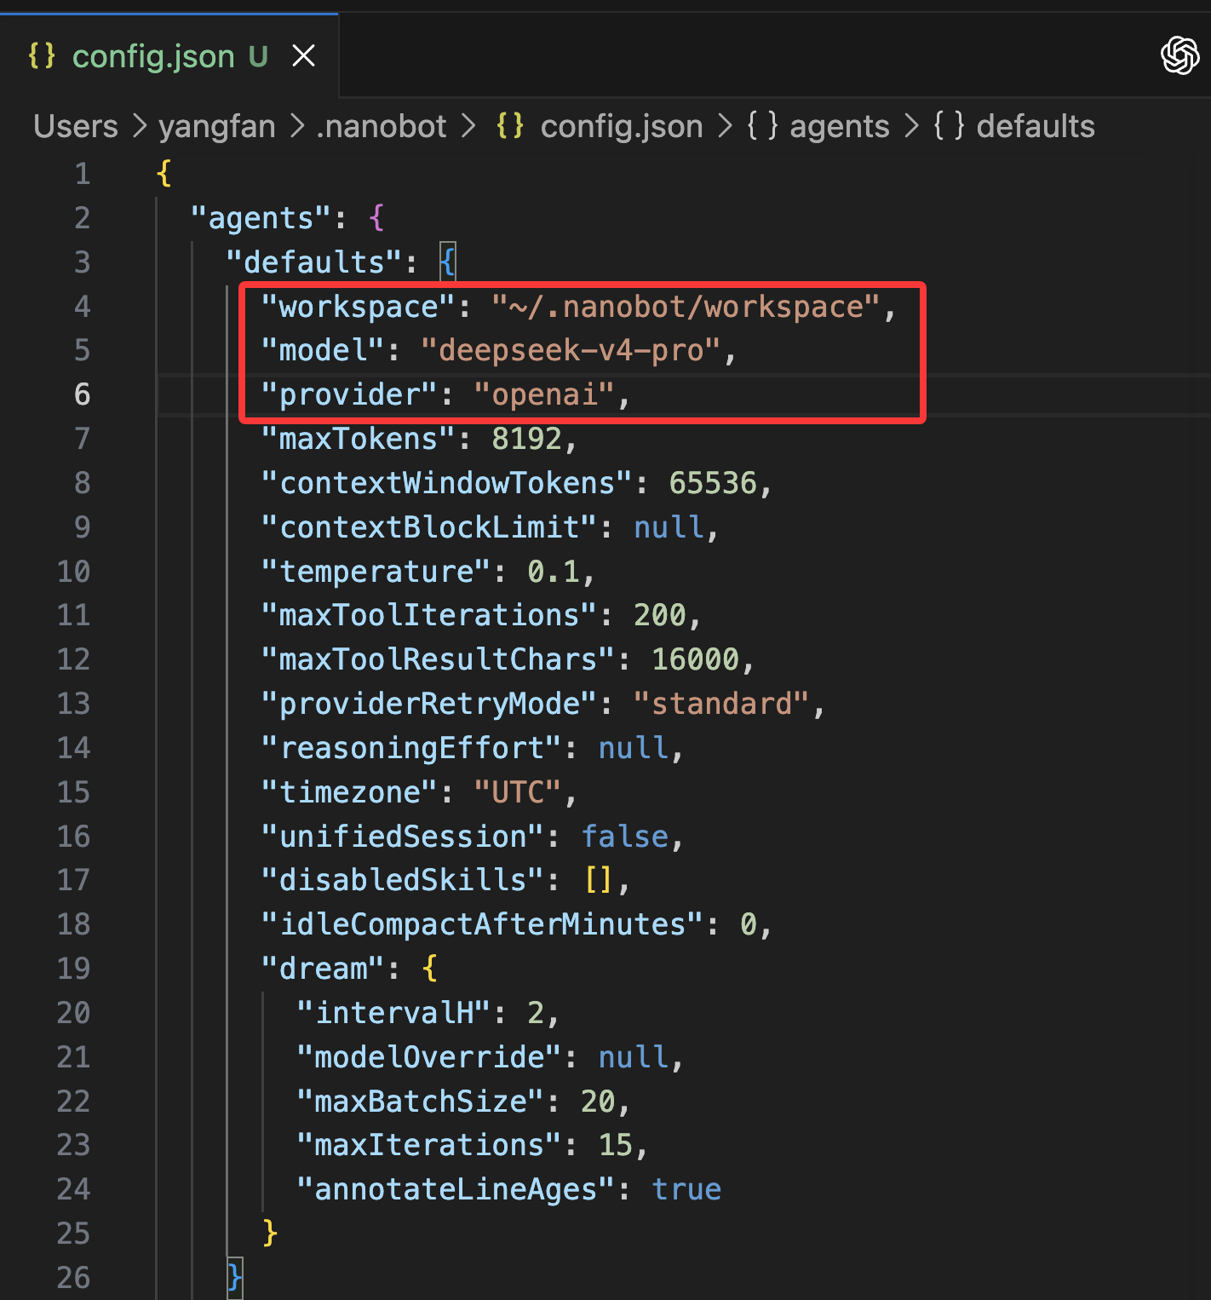Click line number 19 in gutter
1211x1300 pixels.
(73, 969)
